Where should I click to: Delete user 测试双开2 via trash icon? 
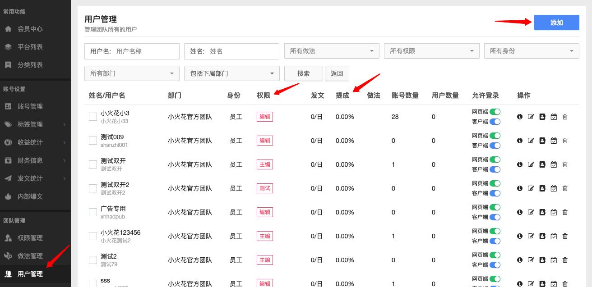pyautogui.click(x=565, y=188)
